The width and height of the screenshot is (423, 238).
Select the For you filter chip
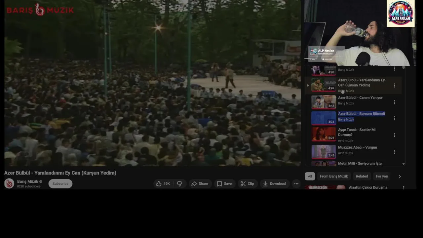382,176
